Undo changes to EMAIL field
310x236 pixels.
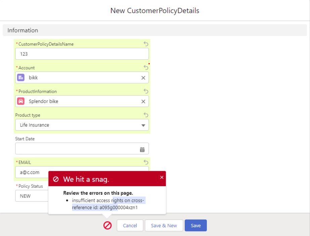(x=146, y=162)
